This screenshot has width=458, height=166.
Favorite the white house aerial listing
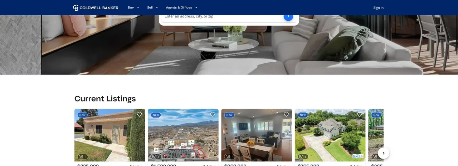click(x=360, y=115)
